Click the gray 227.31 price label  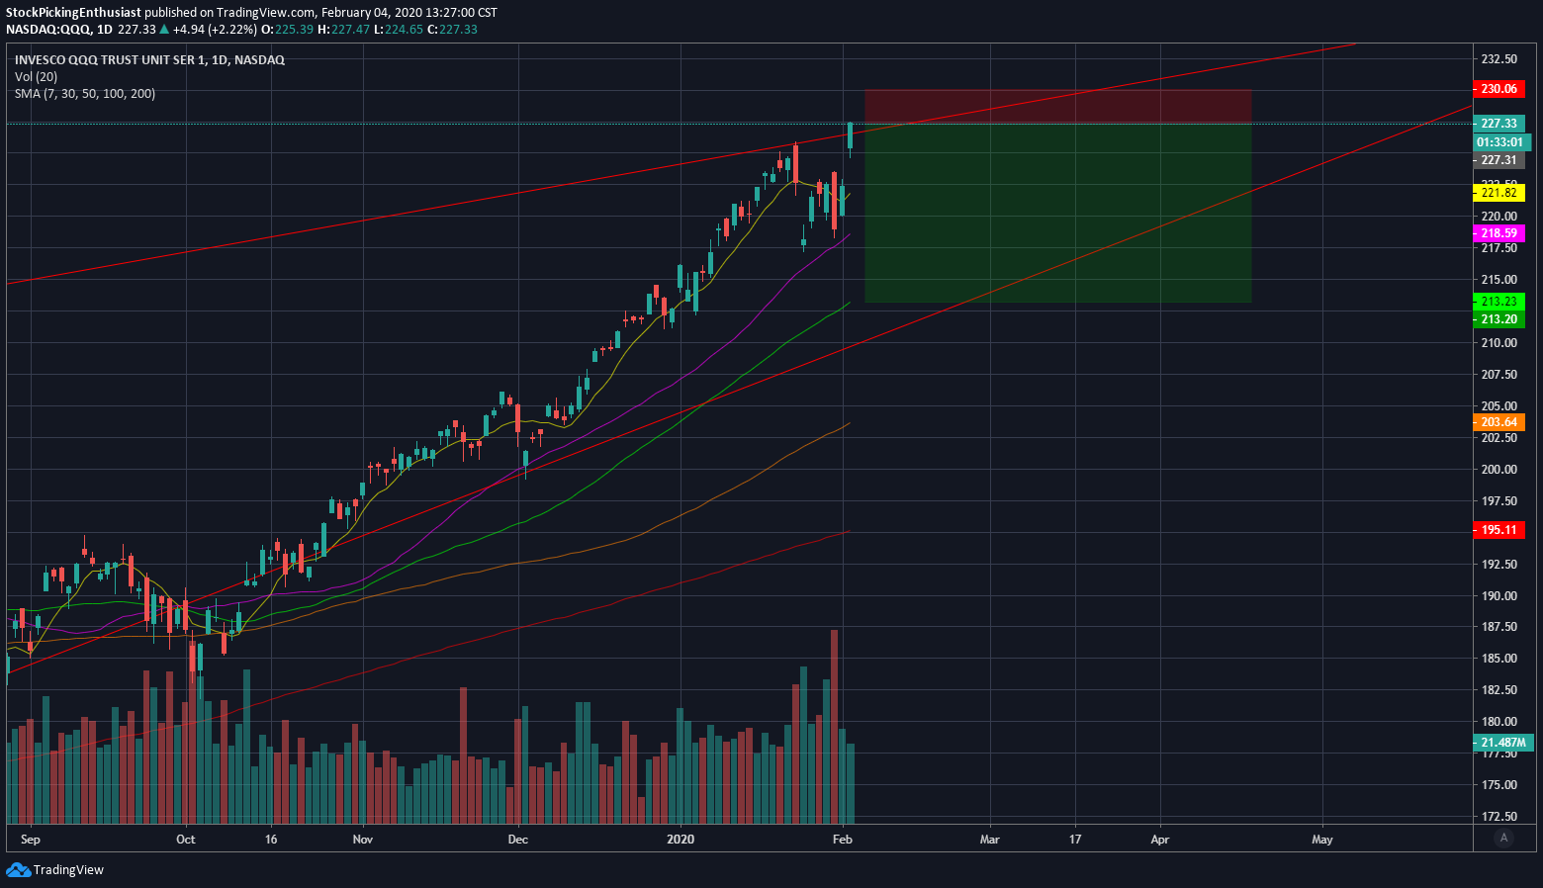(1498, 160)
